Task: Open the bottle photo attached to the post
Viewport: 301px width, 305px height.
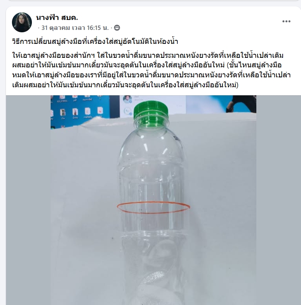Action: point(153,200)
